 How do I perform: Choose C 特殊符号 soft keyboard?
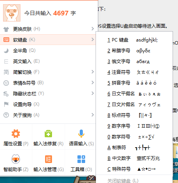[134, 169]
